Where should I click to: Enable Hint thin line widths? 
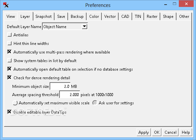click(x=10, y=43)
